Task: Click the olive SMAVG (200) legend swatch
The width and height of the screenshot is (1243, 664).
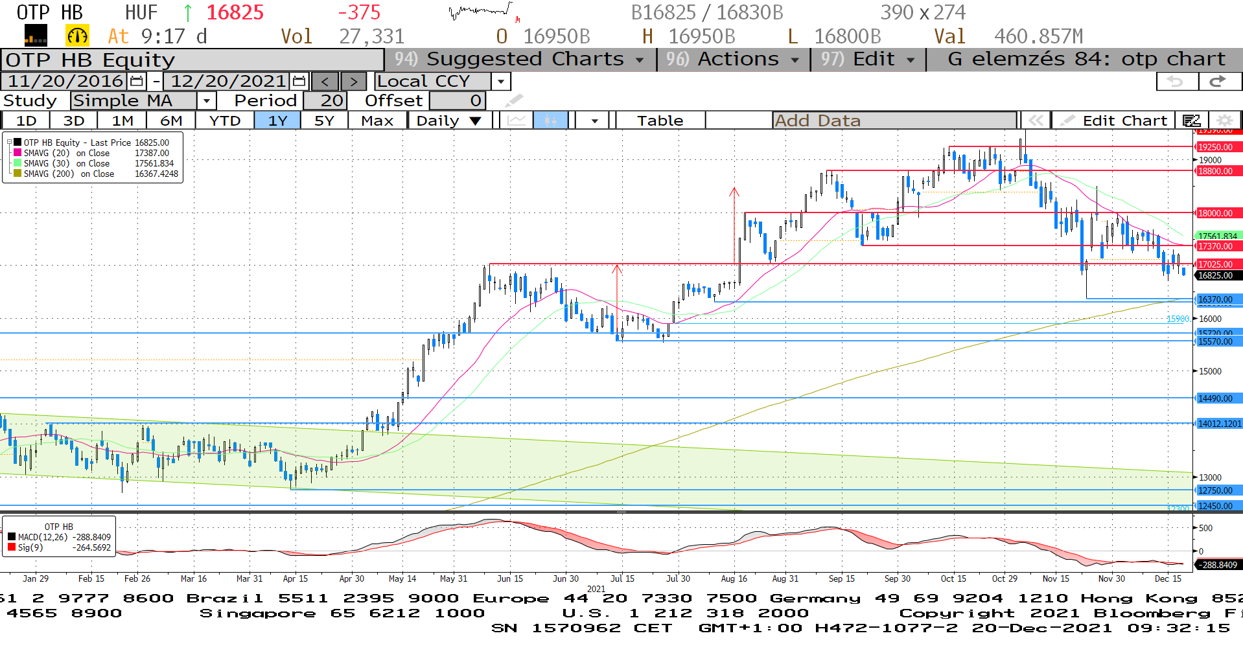Action: (x=17, y=174)
